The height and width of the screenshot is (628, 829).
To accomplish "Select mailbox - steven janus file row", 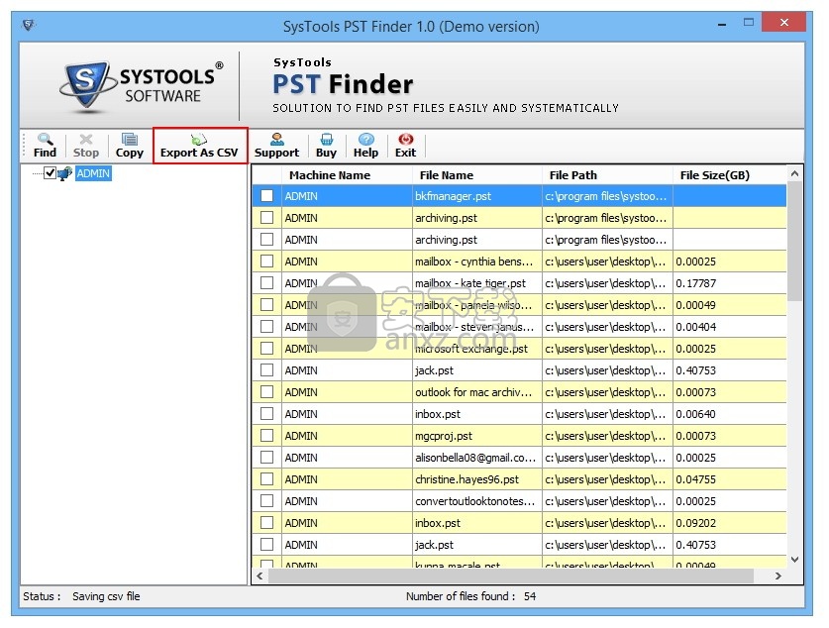I will 519,327.
